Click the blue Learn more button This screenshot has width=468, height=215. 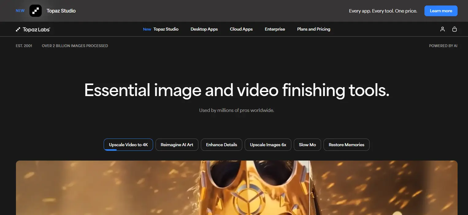tap(441, 11)
